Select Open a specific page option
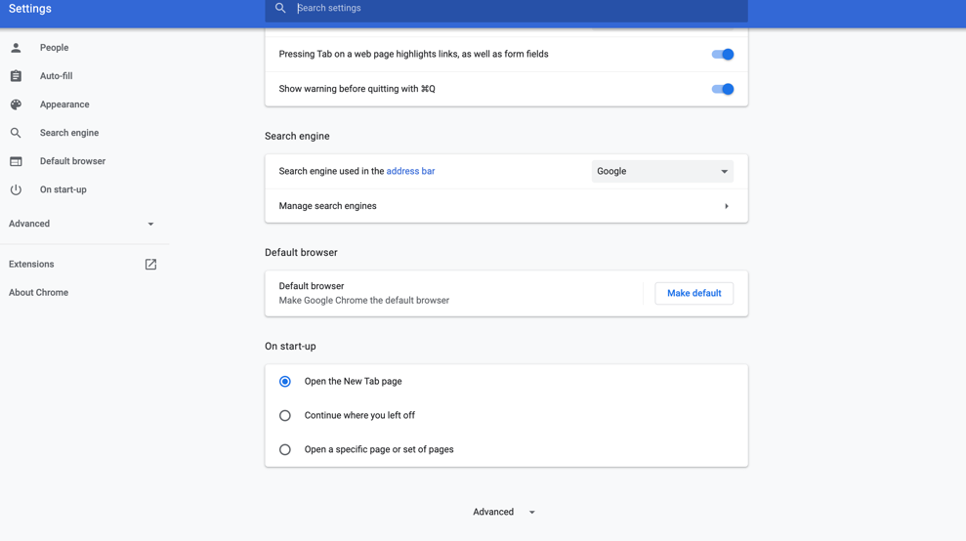966x541 pixels. 285,450
